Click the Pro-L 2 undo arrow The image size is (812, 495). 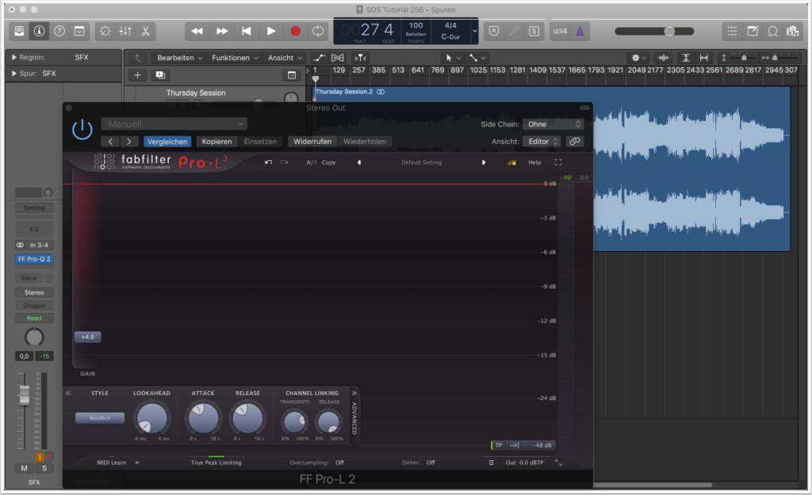pos(269,162)
